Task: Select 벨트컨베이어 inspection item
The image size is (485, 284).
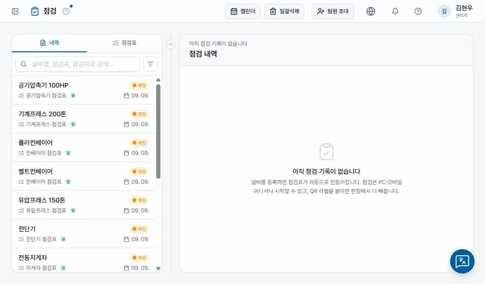Action: 84,176
